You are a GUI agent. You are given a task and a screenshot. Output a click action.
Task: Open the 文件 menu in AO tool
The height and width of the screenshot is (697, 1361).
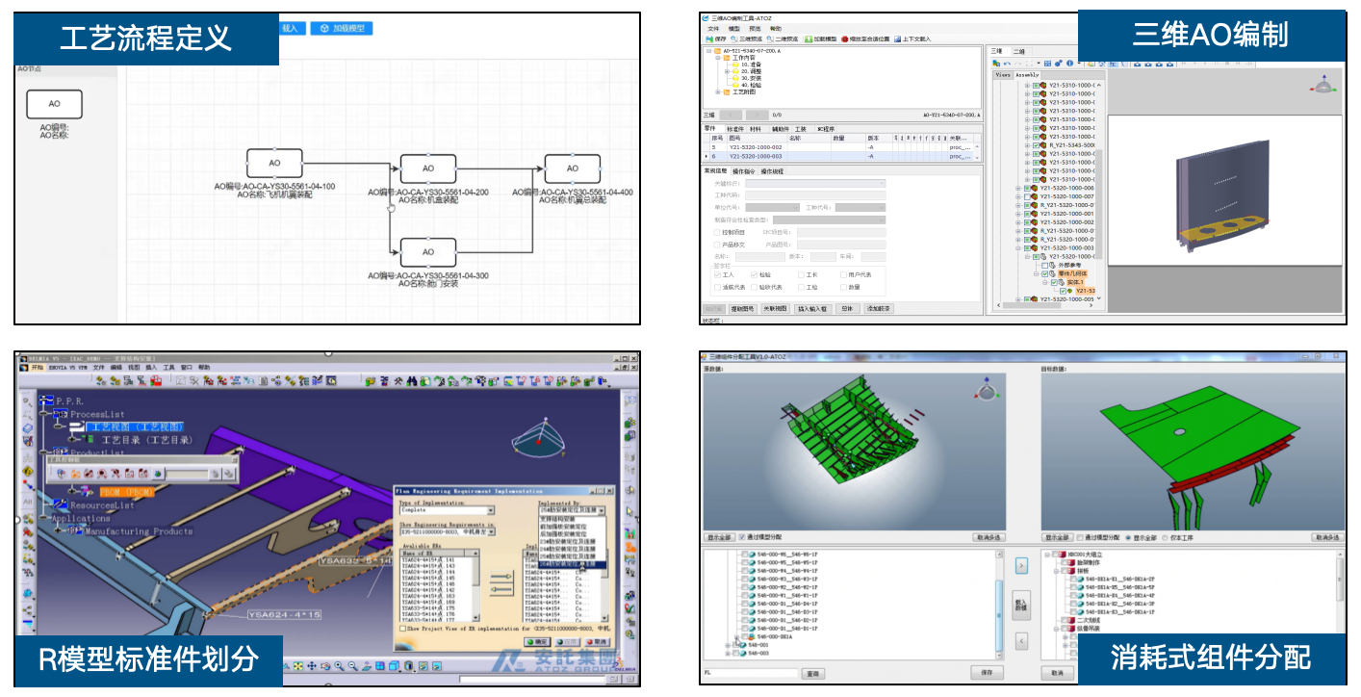tap(713, 29)
